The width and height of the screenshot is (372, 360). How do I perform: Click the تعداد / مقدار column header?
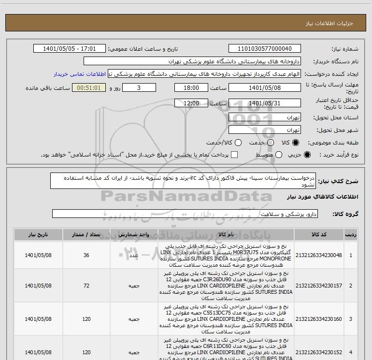click(86, 234)
